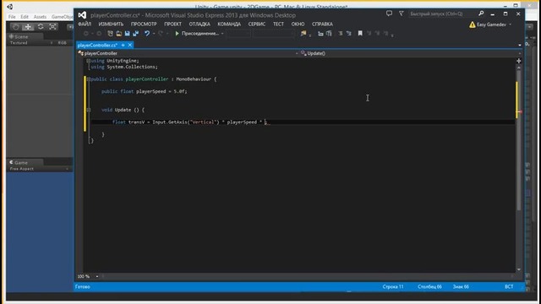This screenshot has width=541, height=304.
Task: Click the green start debugging arrow
Action: coord(177,34)
